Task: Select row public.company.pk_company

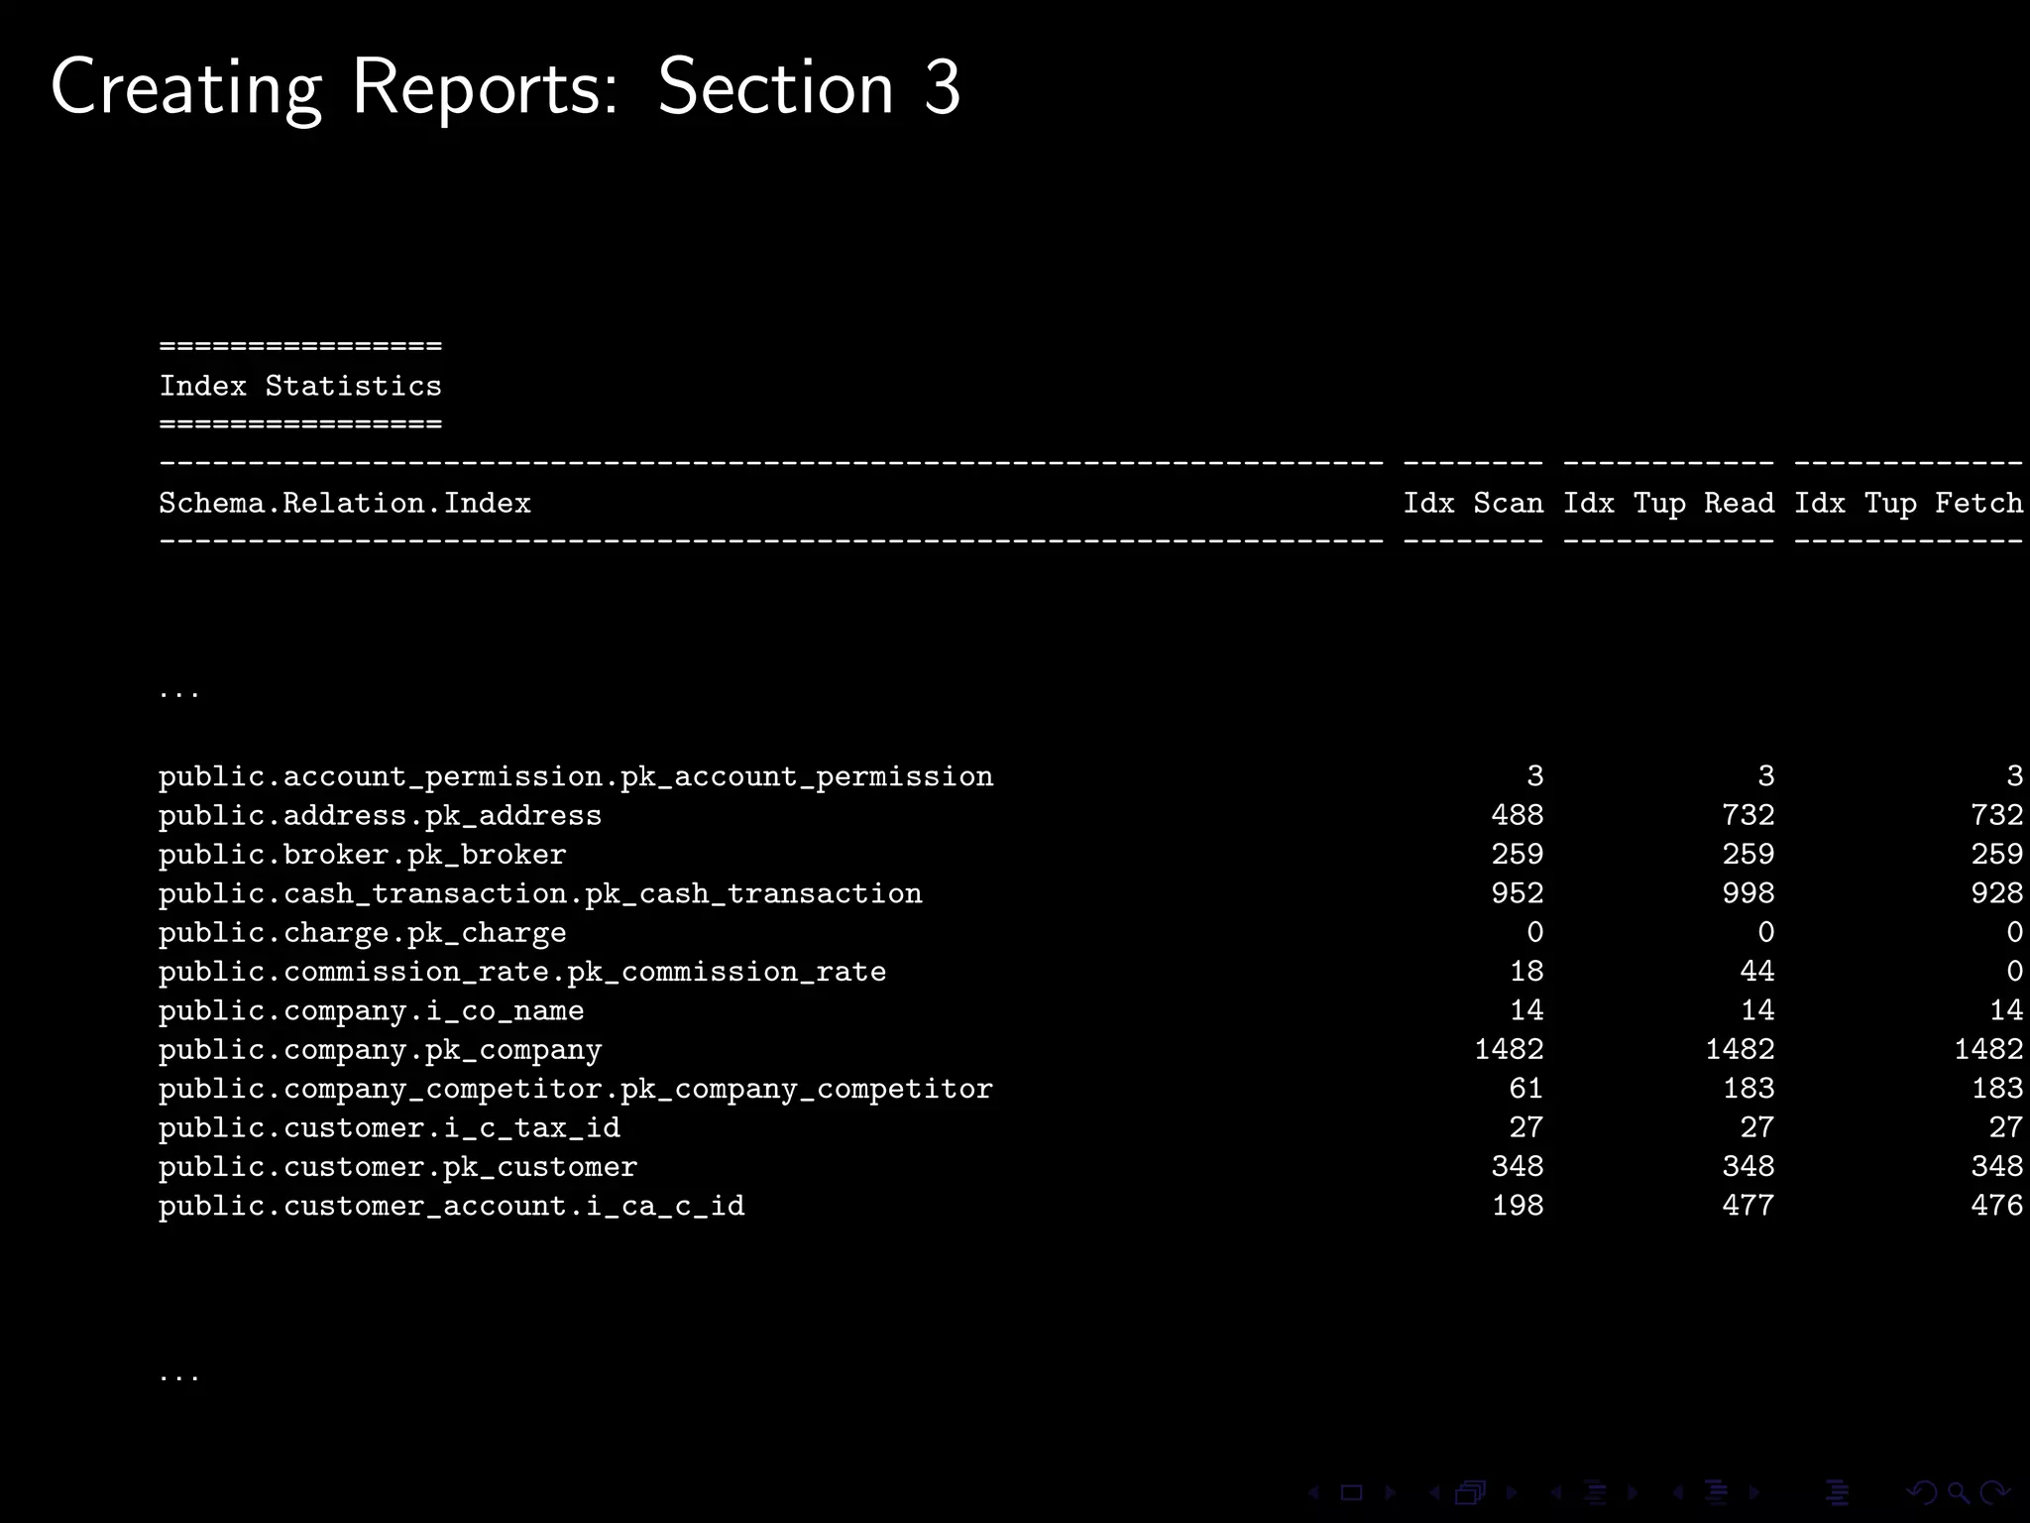Action: pos(1090,1049)
